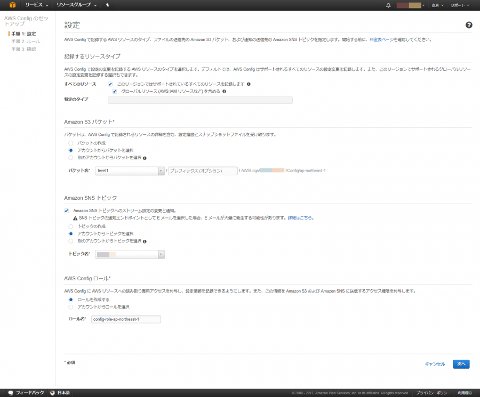Go to 手順 1: 設定 step
The width and height of the screenshot is (480, 397).
point(23,34)
